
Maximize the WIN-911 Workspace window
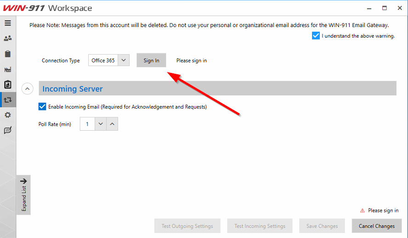384,8
